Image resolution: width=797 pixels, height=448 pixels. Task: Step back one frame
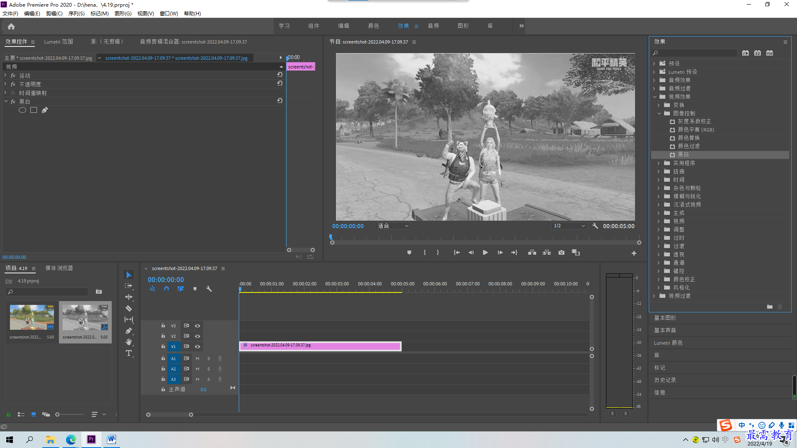pyautogui.click(x=471, y=253)
